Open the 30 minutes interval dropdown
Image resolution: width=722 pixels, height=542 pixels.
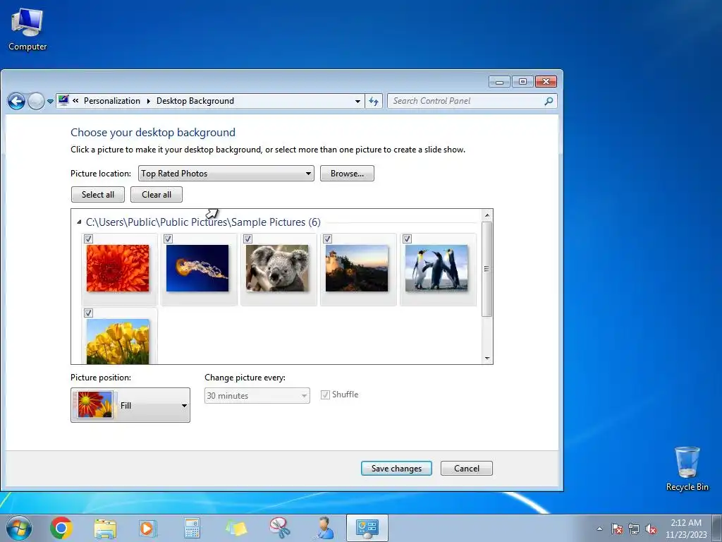pyautogui.click(x=257, y=395)
